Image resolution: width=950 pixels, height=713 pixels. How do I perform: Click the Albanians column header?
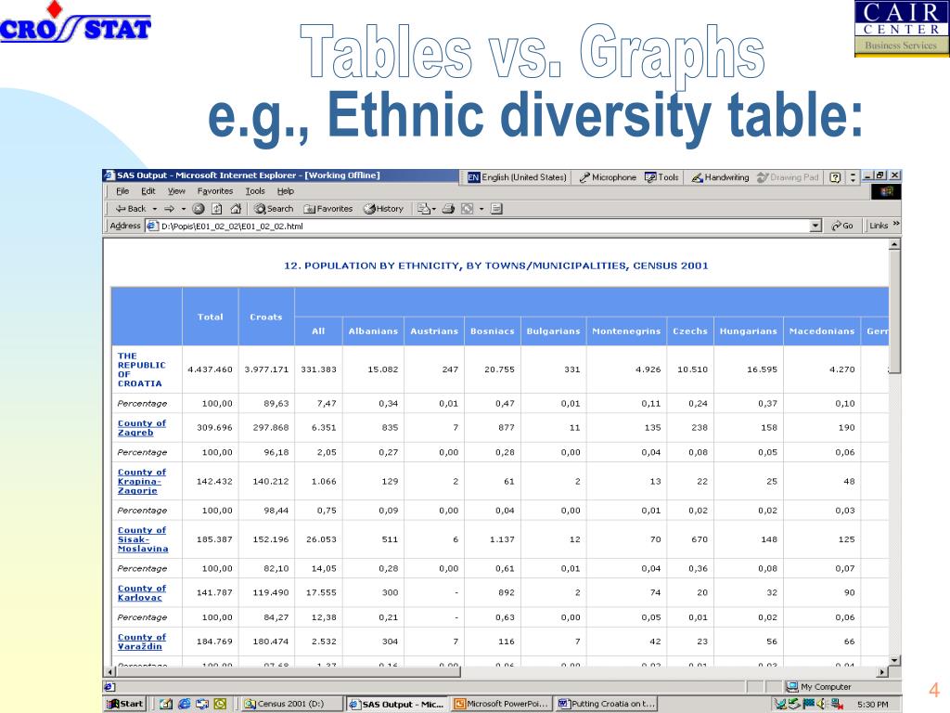(x=373, y=331)
